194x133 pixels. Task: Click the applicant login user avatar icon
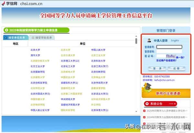coord(149,40)
